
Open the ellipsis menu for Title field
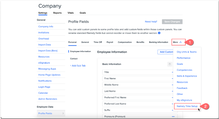(x=173, y=72)
